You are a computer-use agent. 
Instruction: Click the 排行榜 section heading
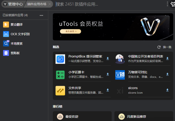click(57, 106)
